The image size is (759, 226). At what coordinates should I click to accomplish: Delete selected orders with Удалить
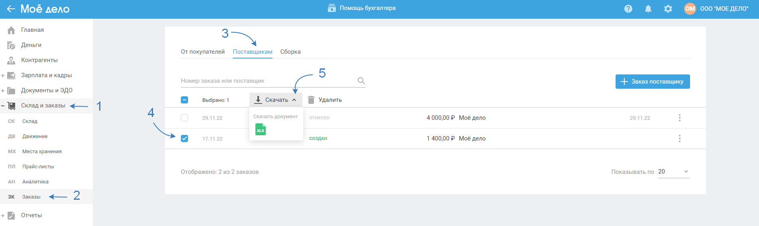[x=325, y=100]
